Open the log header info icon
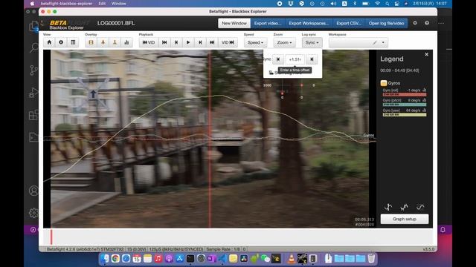Viewport: 476px width, 267px height. [61, 42]
